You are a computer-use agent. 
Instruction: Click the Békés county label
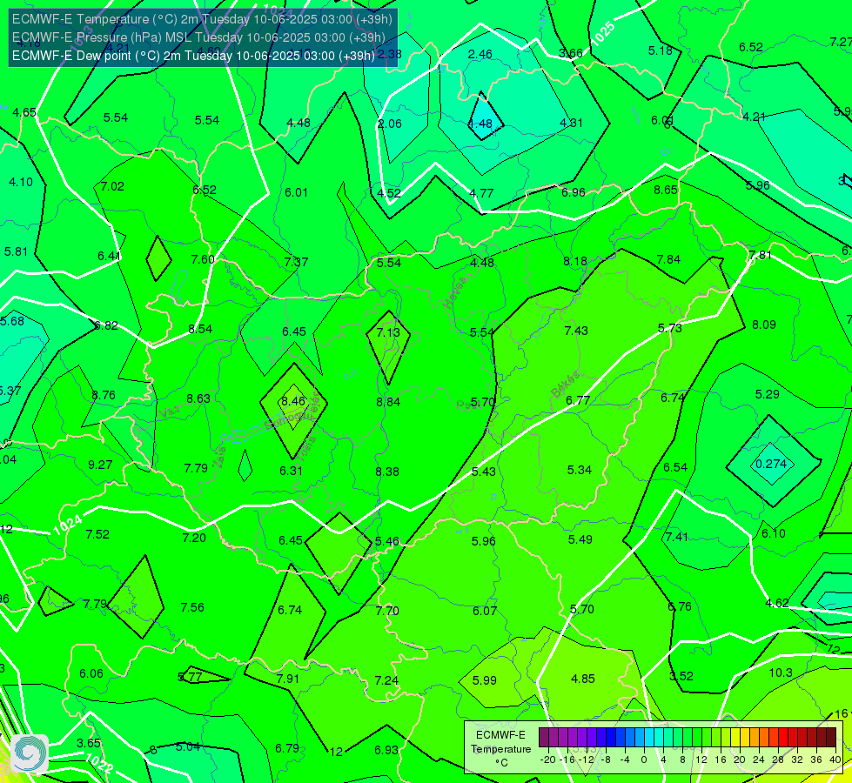(565, 385)
